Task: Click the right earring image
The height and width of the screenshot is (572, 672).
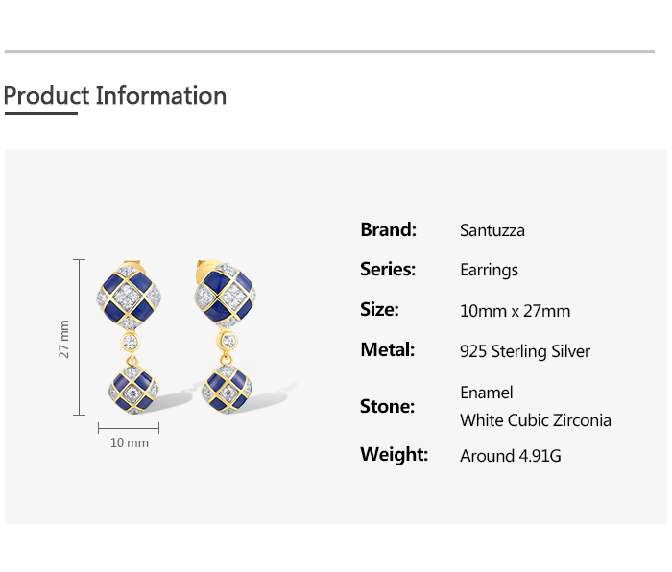Action: [x=227, y=338]
